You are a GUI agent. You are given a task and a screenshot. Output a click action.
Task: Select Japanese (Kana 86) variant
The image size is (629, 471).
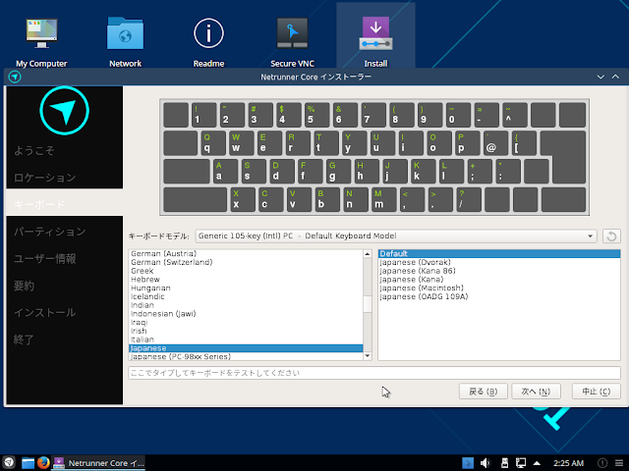tap(499, 271)
